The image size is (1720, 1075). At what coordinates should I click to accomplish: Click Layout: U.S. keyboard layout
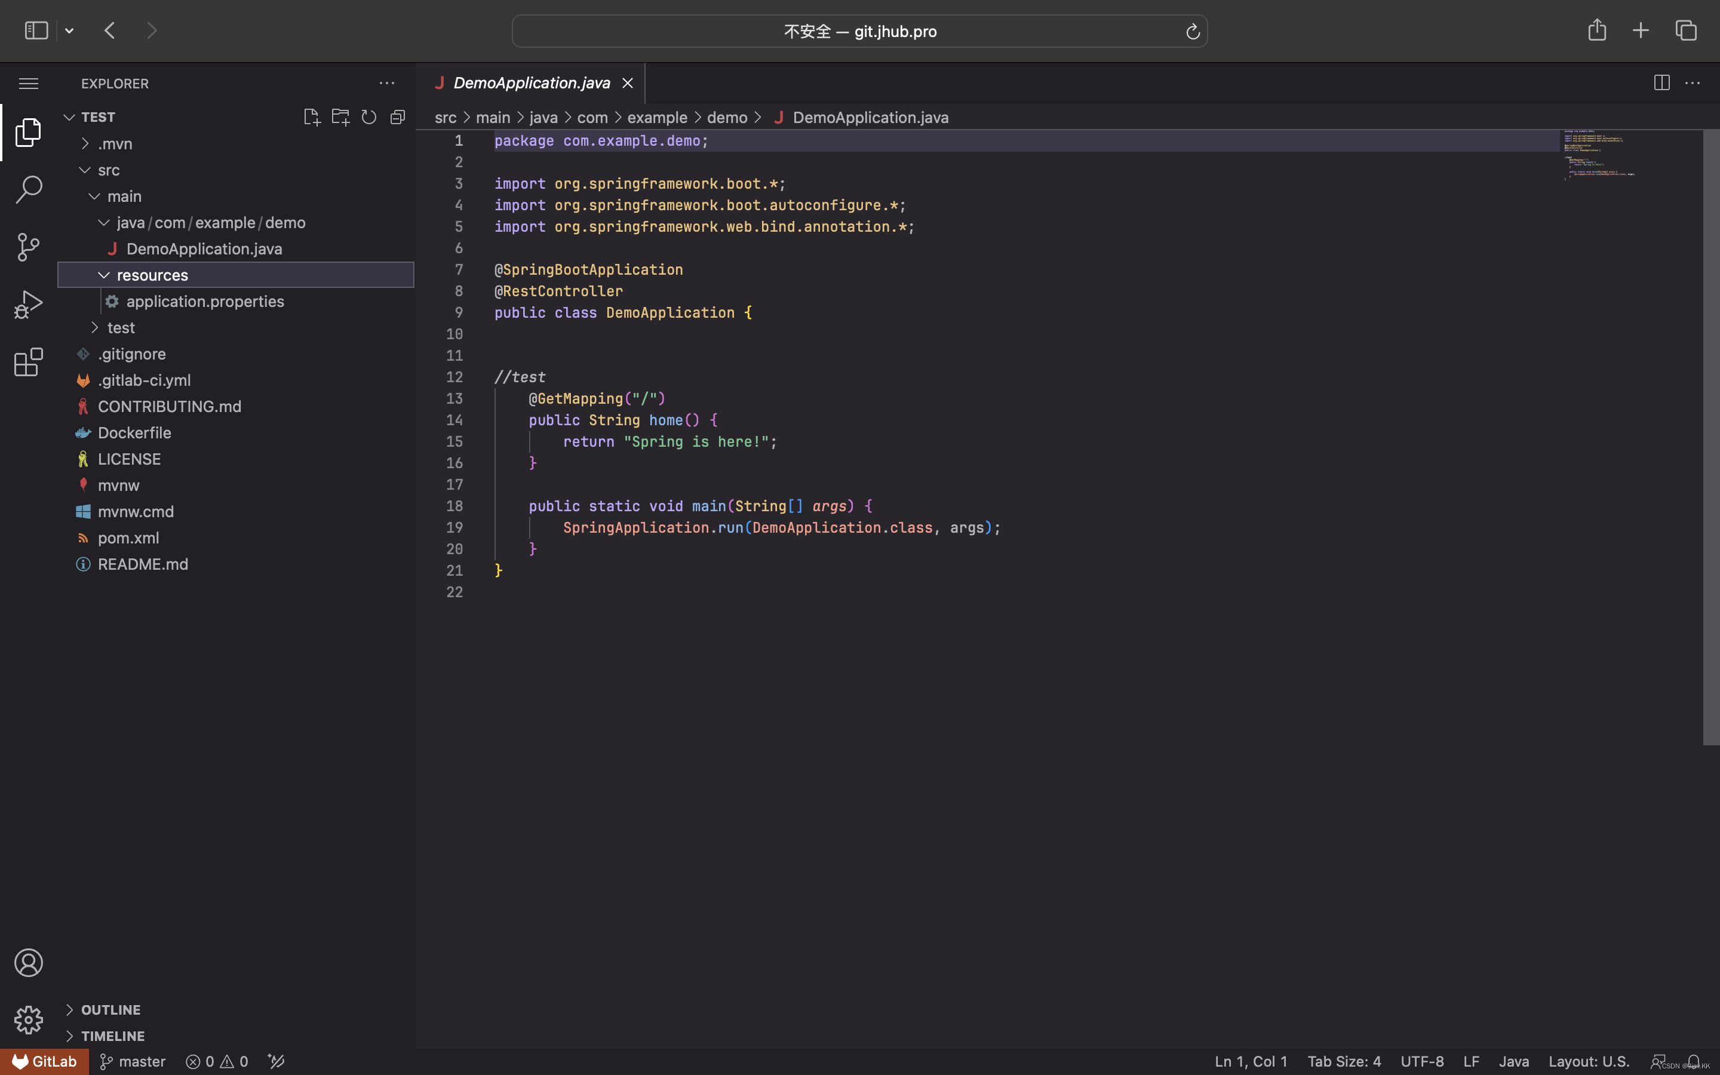[1589, 1061]
